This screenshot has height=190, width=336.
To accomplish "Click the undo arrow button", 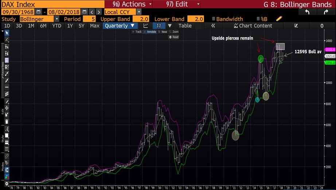I will (x=307, y=12).
